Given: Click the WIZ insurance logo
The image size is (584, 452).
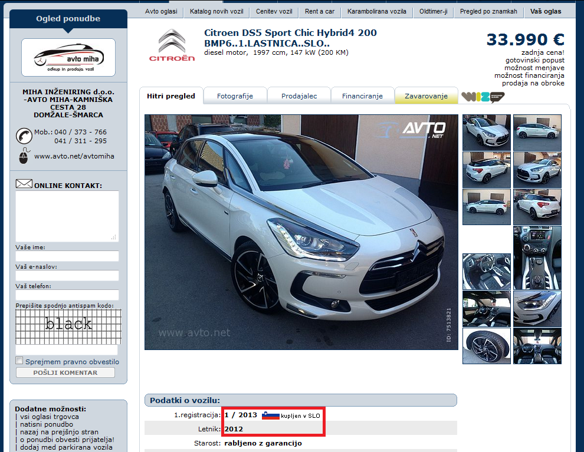Looking at the screenshot, I should [483, 97].
